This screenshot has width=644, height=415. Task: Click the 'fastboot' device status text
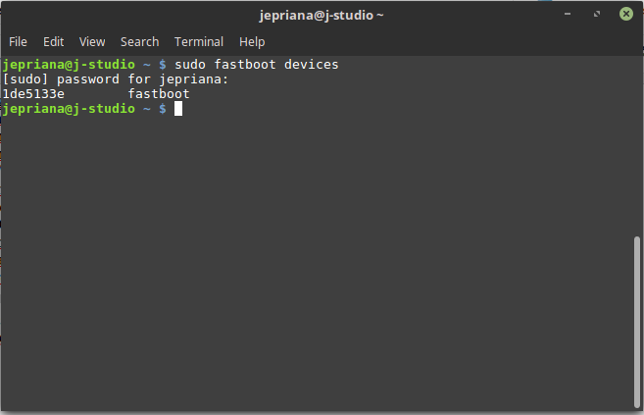pos(159,94)
